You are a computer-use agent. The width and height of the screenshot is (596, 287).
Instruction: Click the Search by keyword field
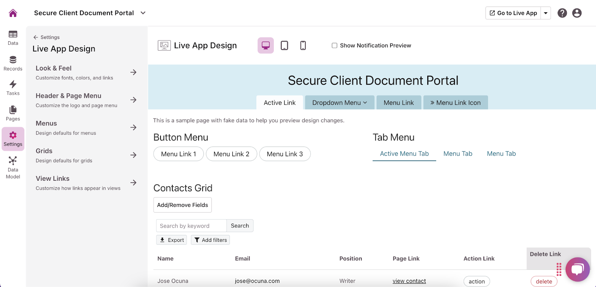tap(191, 226)
